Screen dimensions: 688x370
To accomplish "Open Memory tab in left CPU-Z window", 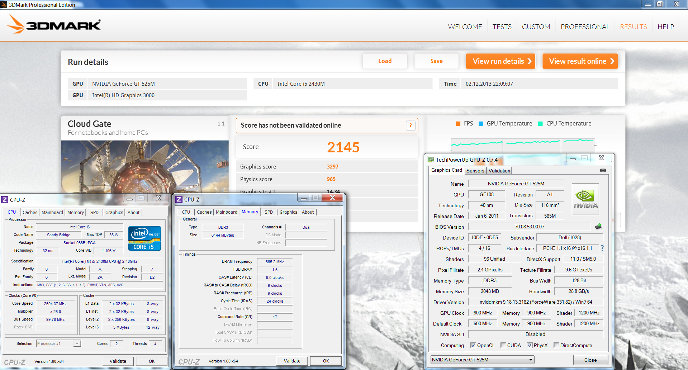I will pos(76,212).
